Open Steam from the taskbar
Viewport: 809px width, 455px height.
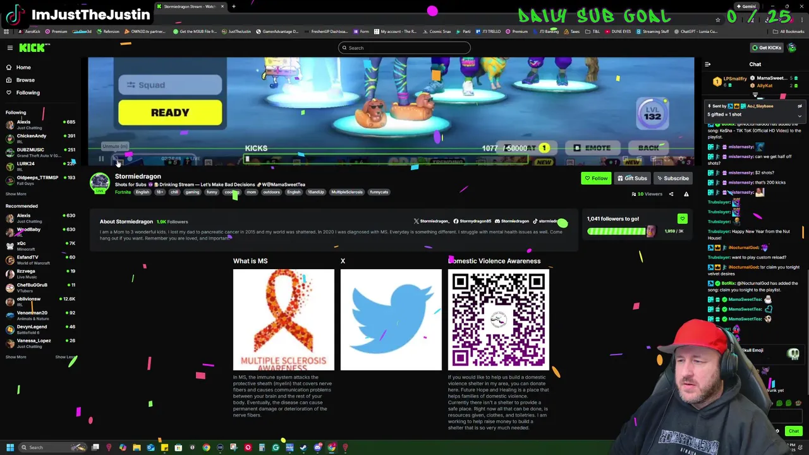pyautogui.click(x=303, y=447)
